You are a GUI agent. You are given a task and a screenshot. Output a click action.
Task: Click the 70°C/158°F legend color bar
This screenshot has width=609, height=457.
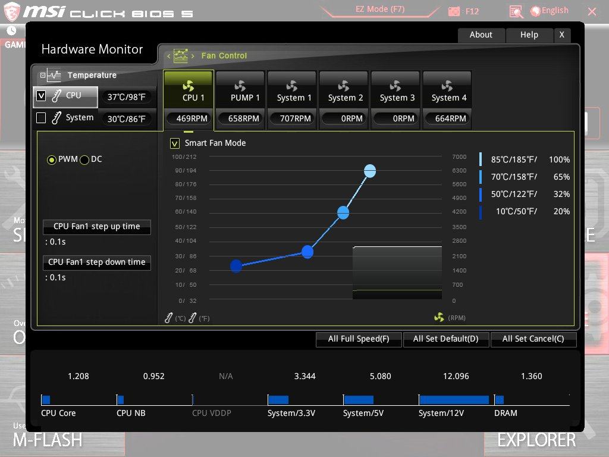pos(481,177)
